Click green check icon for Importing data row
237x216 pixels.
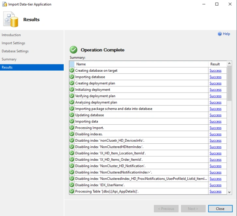point(72,121)
